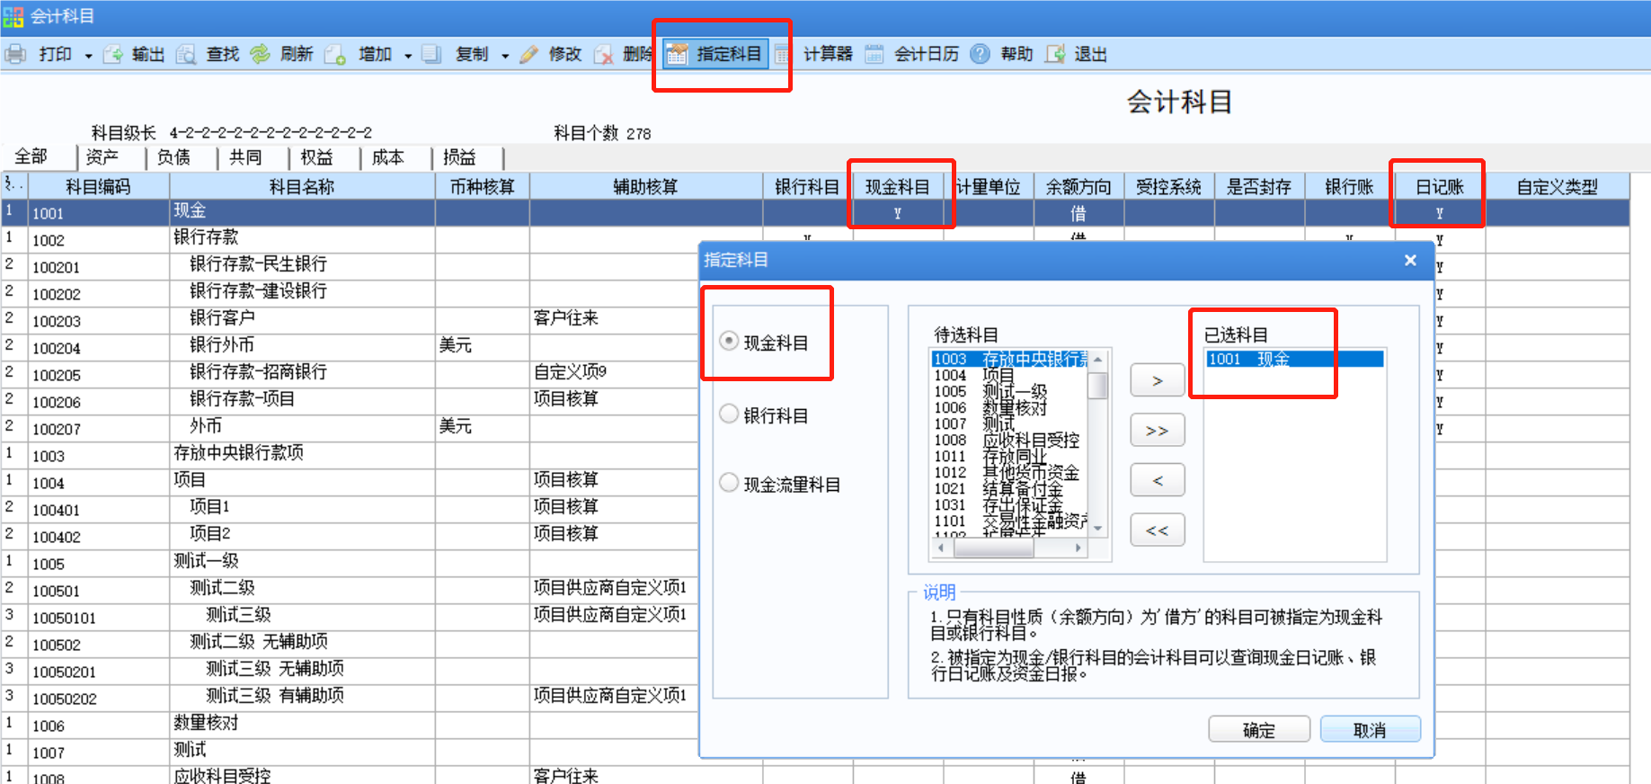Switch to the 全部 tab
The height and width of the screenshot is (784, 1651).
[x=31, y=157]
